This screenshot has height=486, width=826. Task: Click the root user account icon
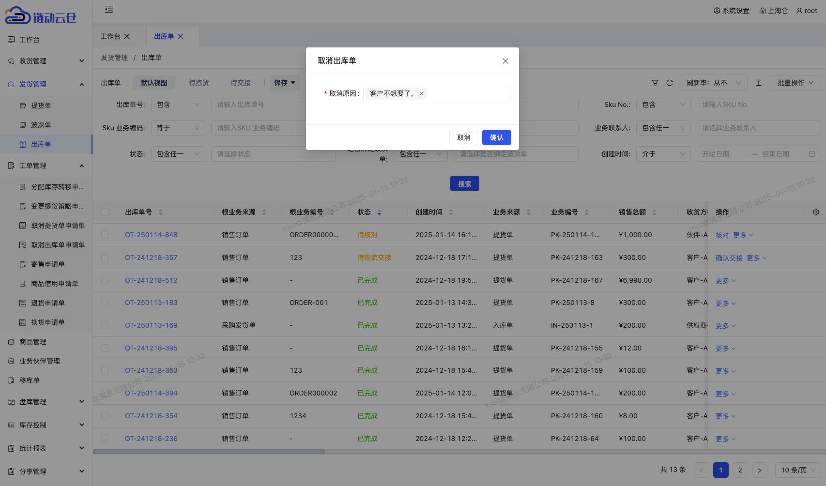[798, 10]
